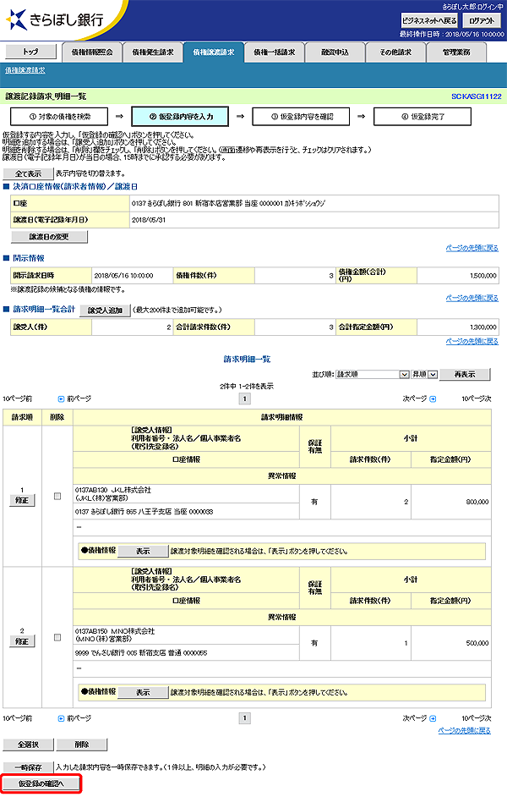The width and height of the screenshot is (507, 797).
Task: Go to the トップ tab
Action: pyautogui.click(x=30, y=52)
